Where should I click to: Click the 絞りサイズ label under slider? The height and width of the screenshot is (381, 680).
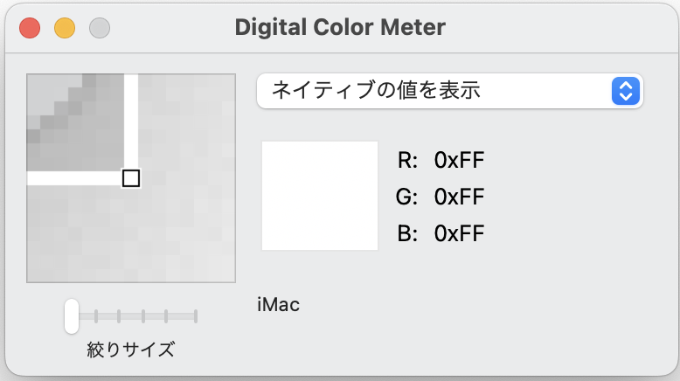(x=131, y=350)
